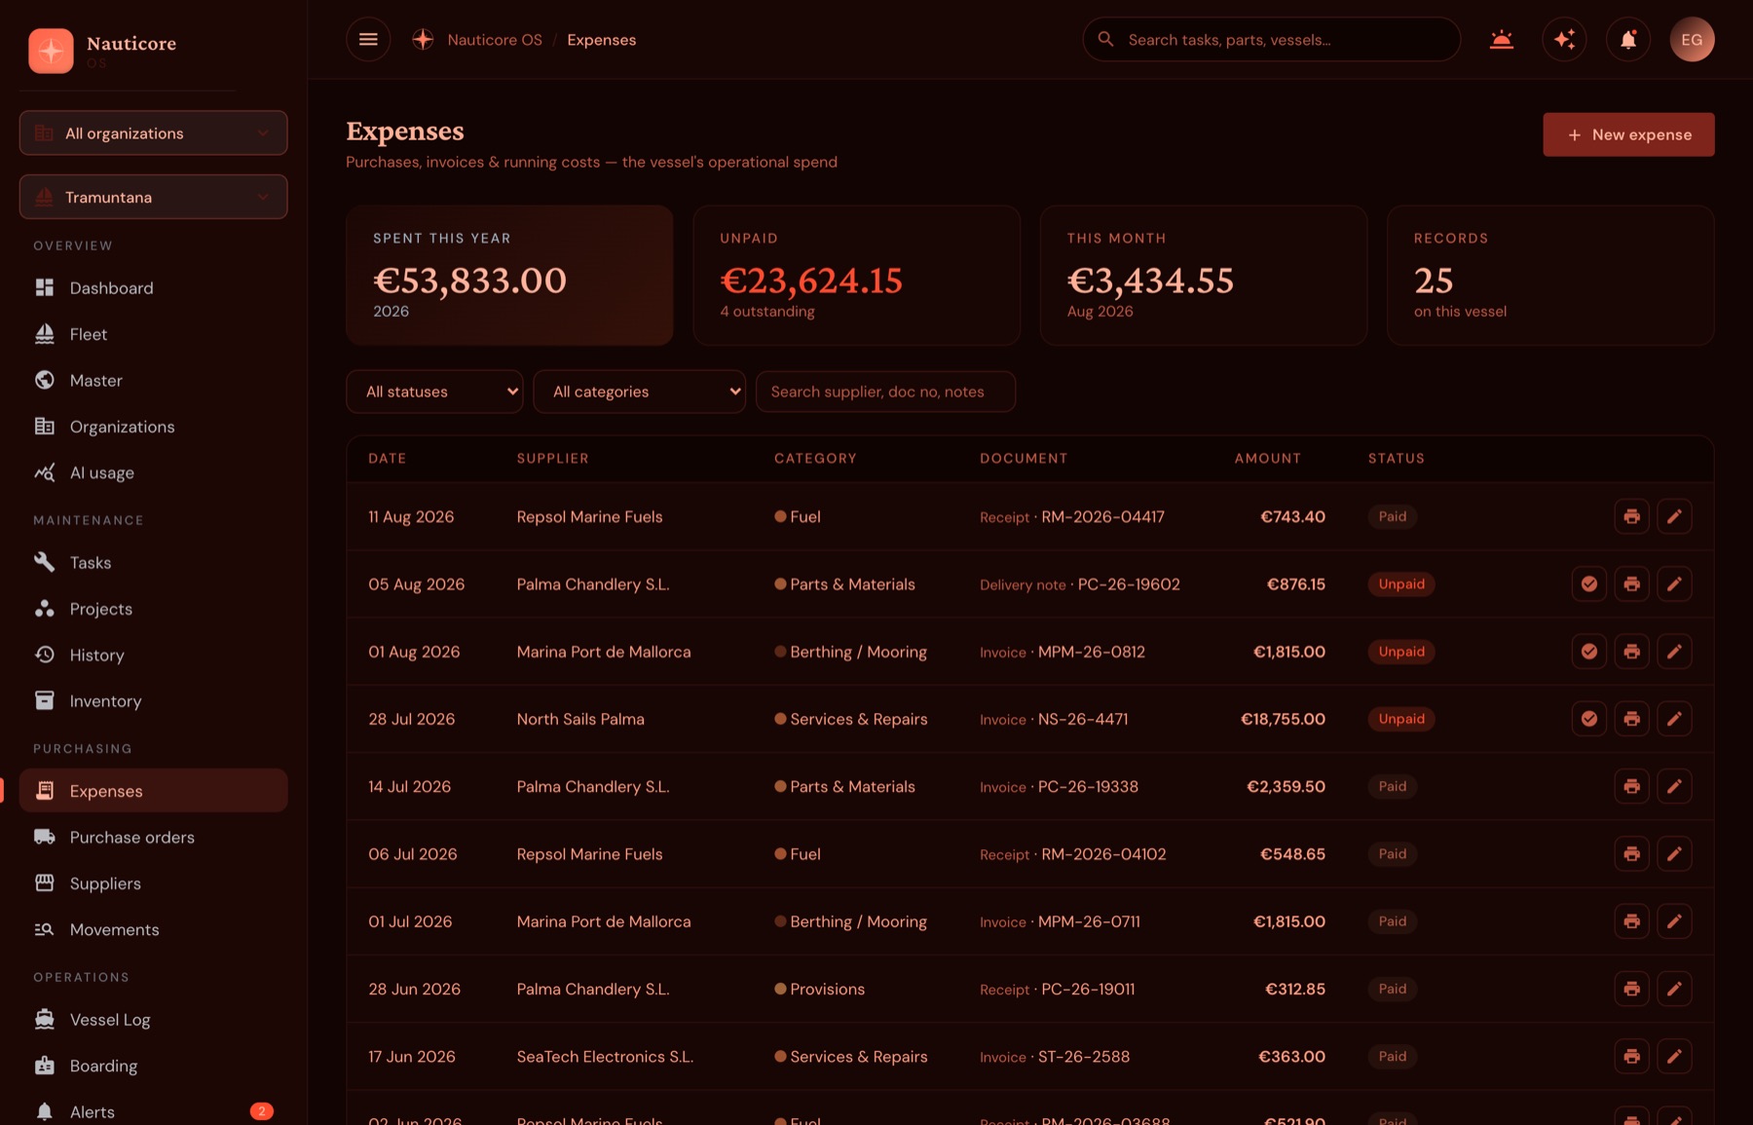
Task: Click the sunrise theme icon in header
Action: click(1502, 40)
